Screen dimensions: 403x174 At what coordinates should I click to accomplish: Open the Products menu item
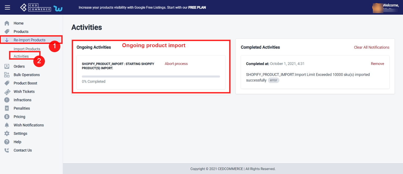21,31
